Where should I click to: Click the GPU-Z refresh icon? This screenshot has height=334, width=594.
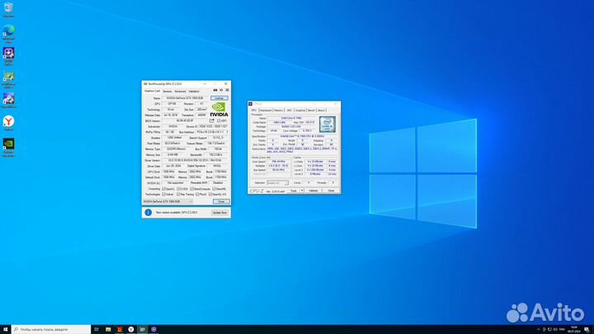click(221, 90)
